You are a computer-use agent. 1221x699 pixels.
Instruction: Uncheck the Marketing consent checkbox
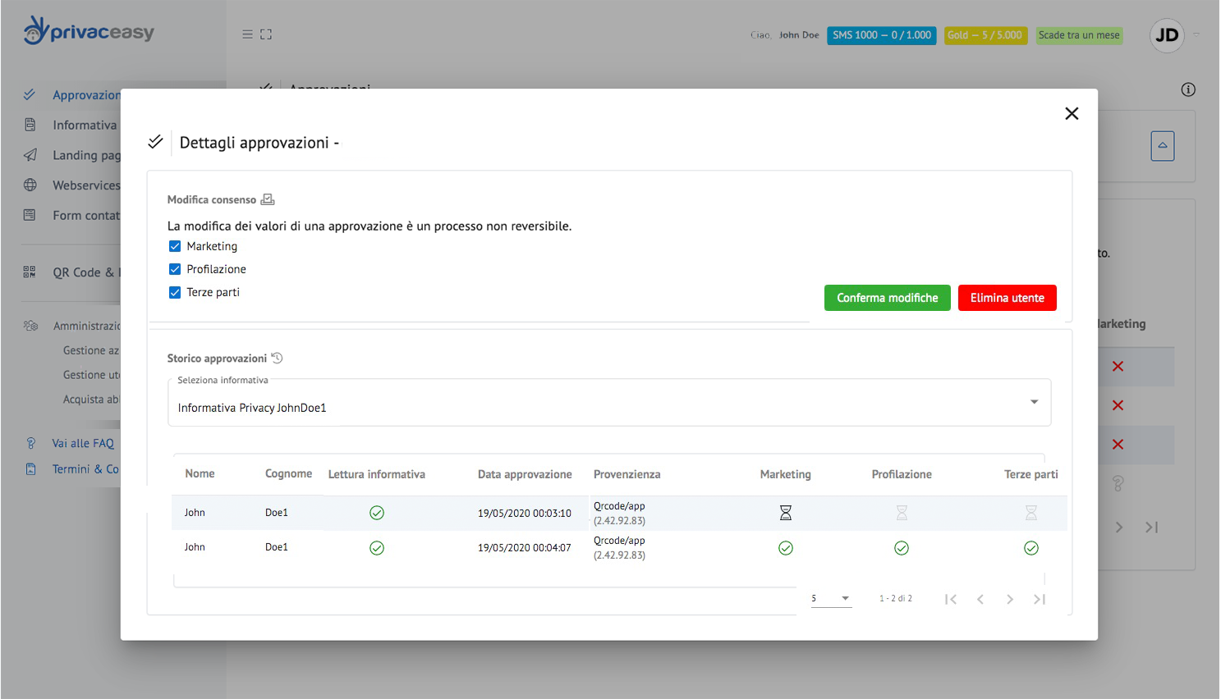click(x=175, y=246)
